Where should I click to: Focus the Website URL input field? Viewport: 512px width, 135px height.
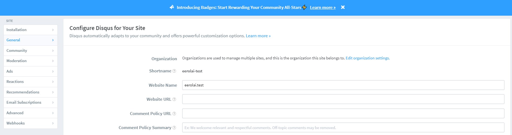click(x=343, y=99)
